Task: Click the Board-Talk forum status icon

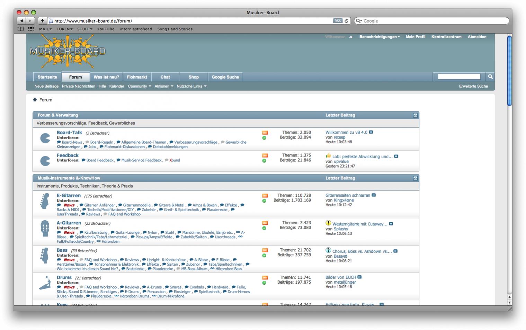Action: tap(45, 138)
